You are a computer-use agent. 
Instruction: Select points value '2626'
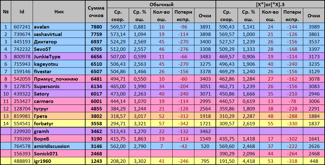coord(314,146)
